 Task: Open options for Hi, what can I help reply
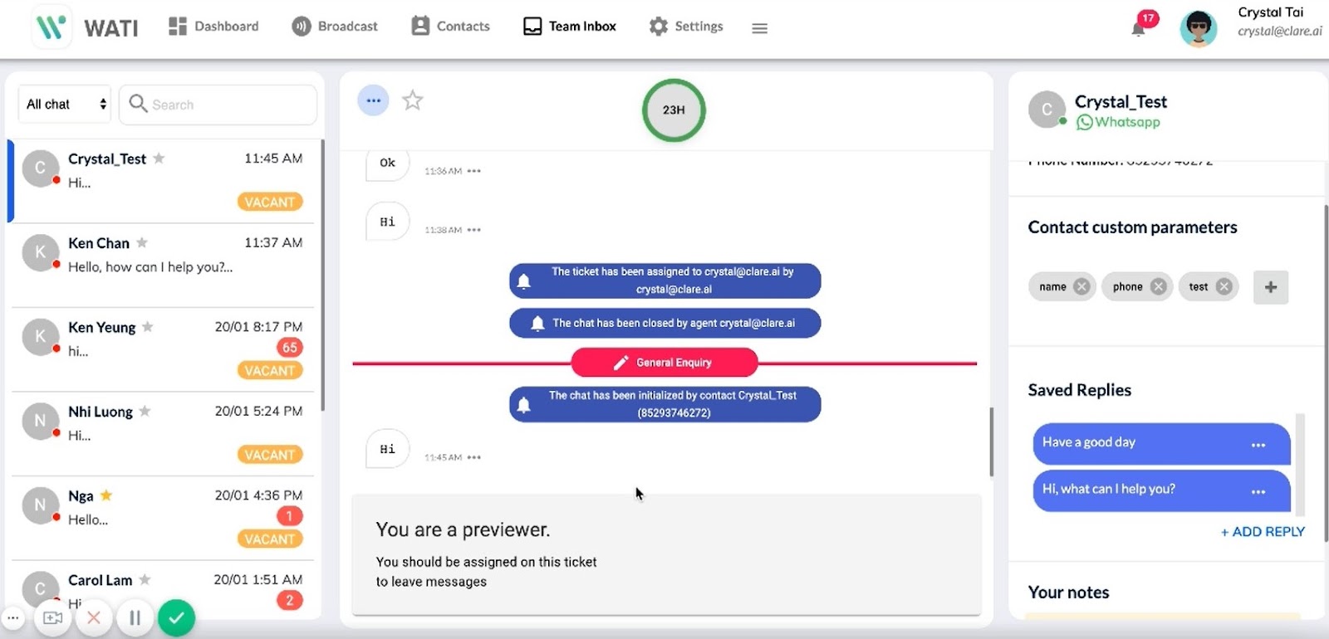coord(1258,491)
